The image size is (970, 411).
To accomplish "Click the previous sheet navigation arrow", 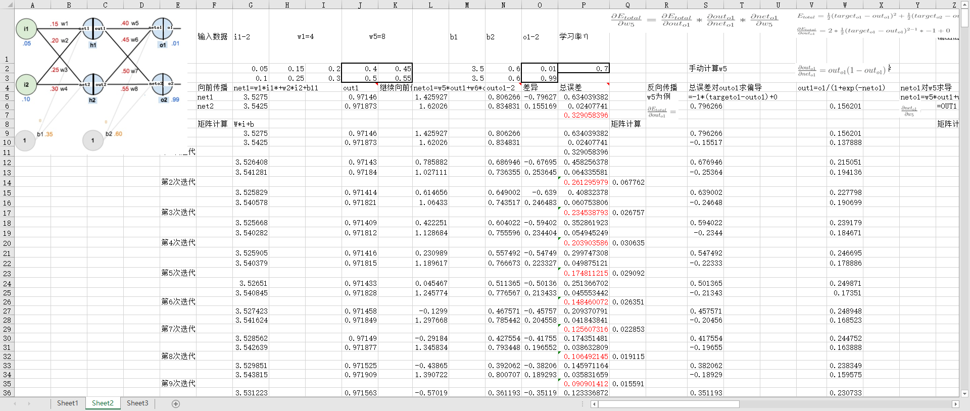I will (x=15, y=403).
